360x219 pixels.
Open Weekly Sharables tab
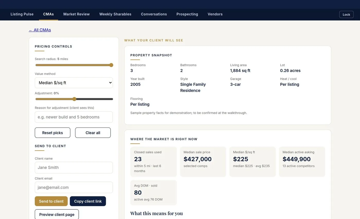[115, 14]
